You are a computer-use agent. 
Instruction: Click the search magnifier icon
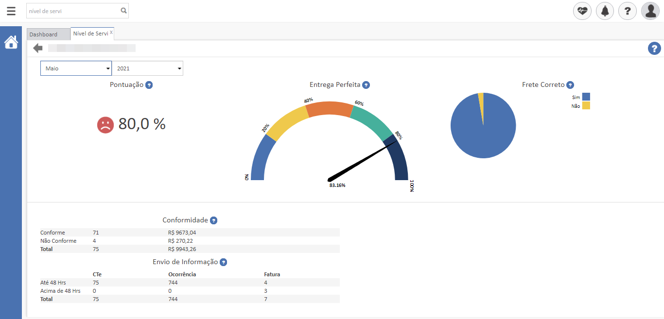click(x=123, y=11)
